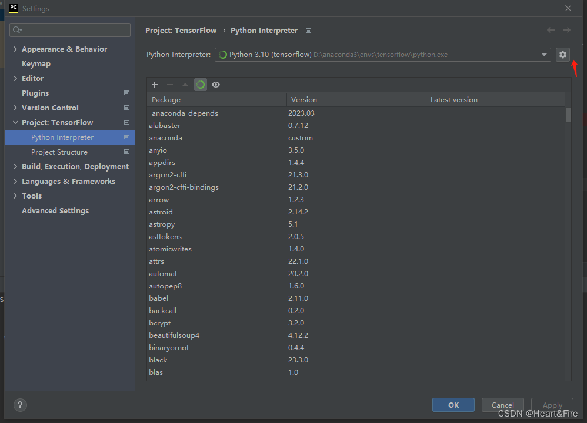Expand the Tools section chevron
Screen dimensions: 587x423
click(15, 196)
